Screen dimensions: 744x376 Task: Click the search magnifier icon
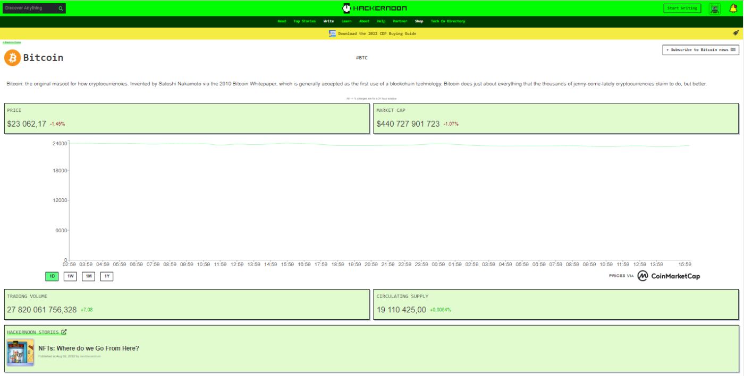[x=61, y=8]
